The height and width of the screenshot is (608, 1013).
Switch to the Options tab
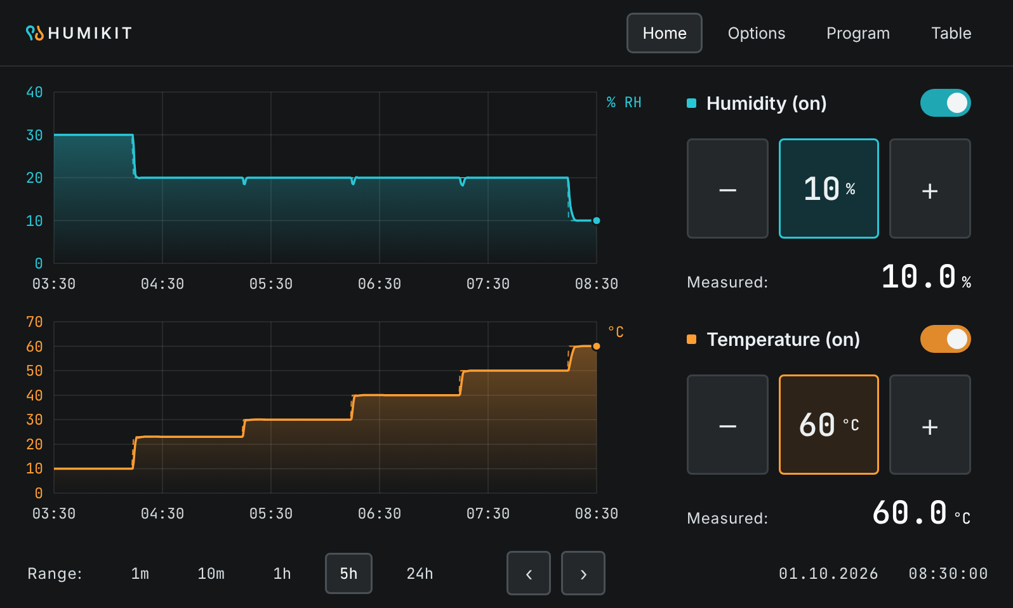(757, 33)
